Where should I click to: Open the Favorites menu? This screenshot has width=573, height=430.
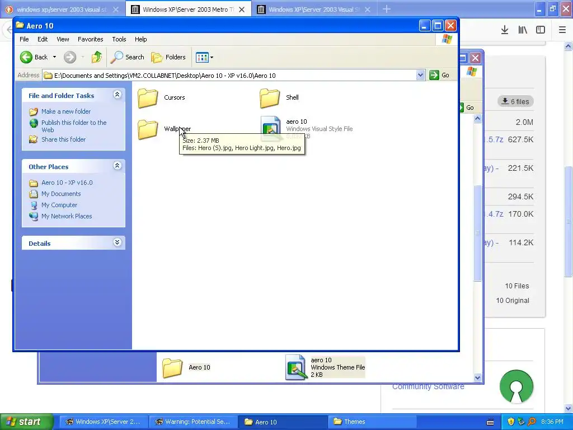coord(90,39)
